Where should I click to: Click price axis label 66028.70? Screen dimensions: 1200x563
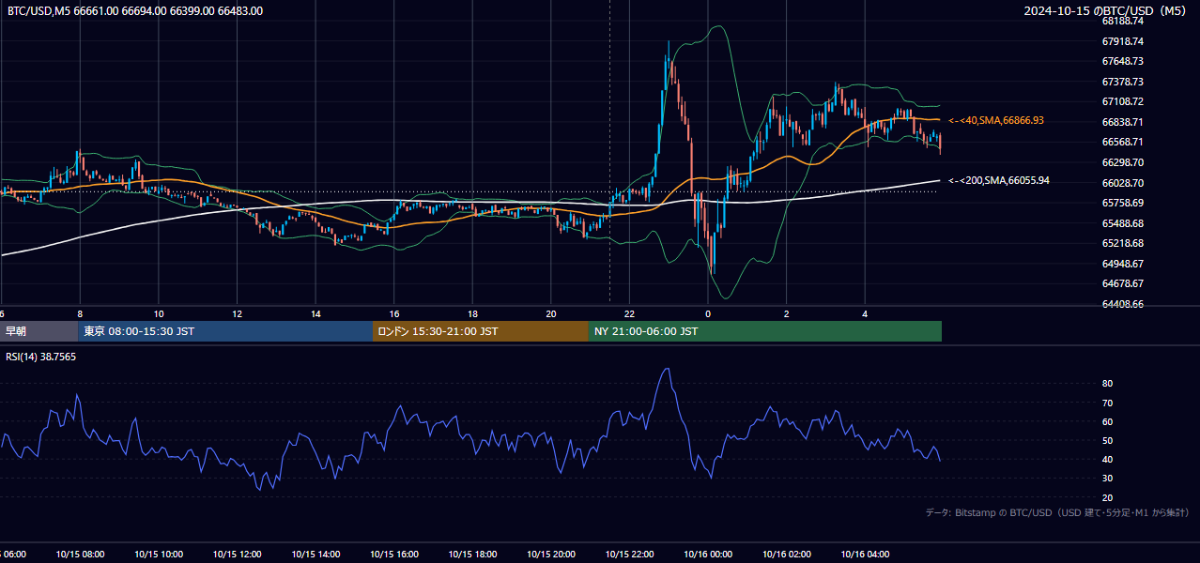[x=1122, y=183]
